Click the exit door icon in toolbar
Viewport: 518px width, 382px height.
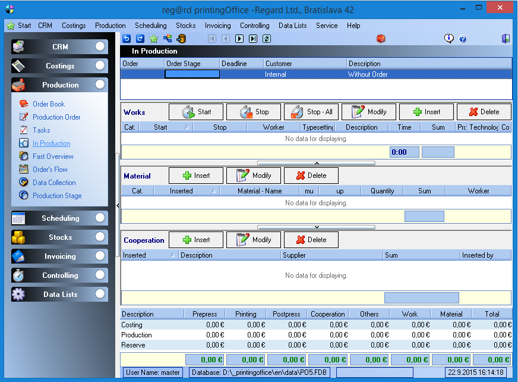(x=506, y=39)
